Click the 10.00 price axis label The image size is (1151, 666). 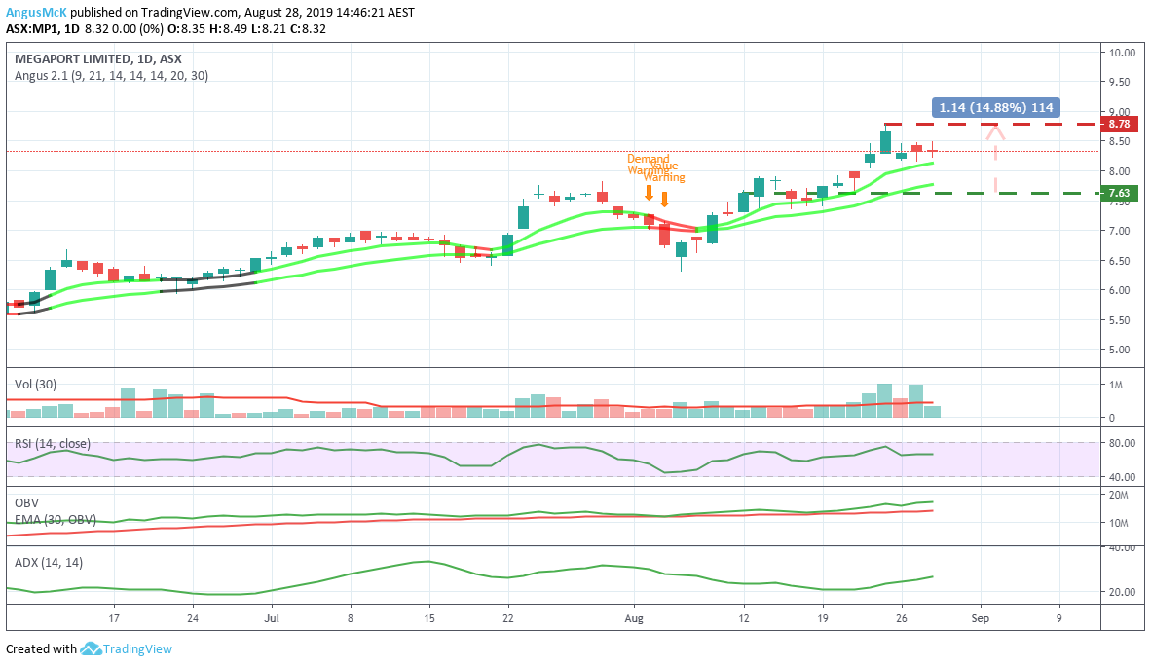pos(1123,53)
